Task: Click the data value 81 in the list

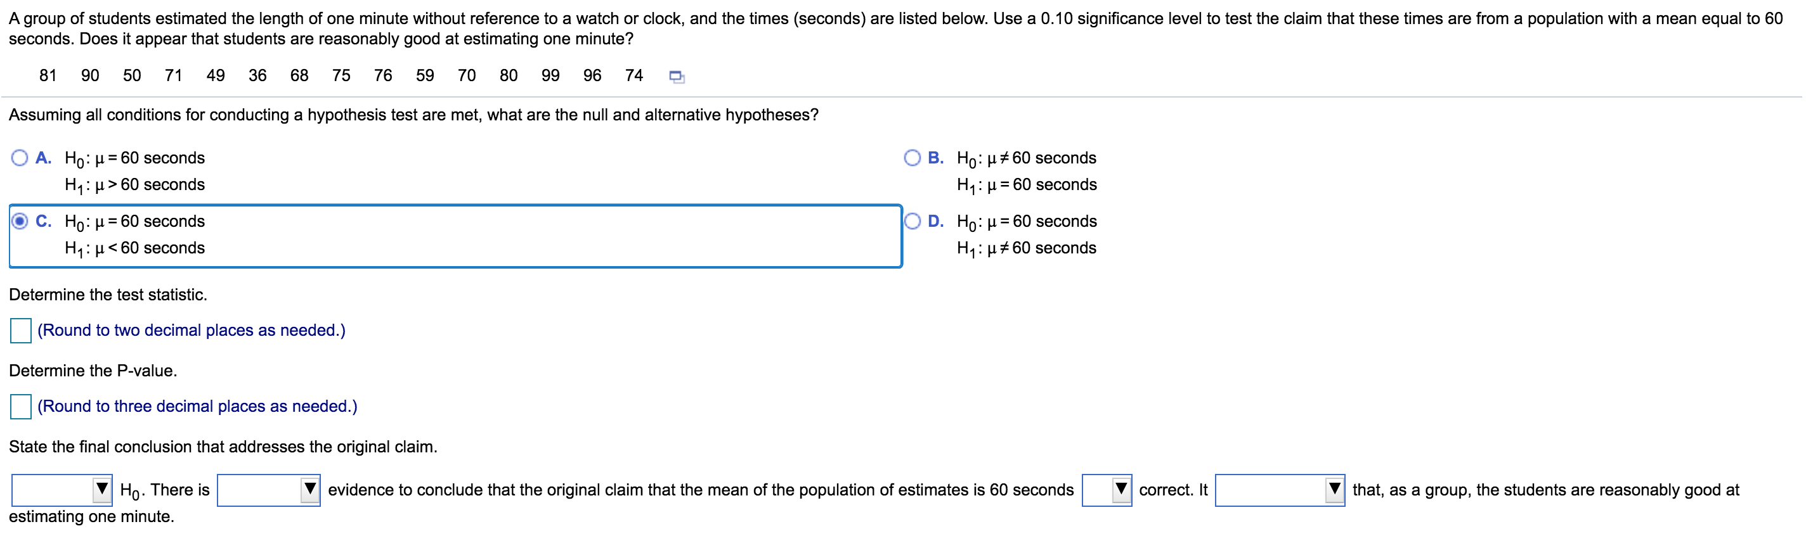Action: (x=48, y=75)
